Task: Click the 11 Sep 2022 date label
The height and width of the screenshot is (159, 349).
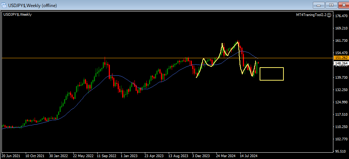Action: (107, 156)
